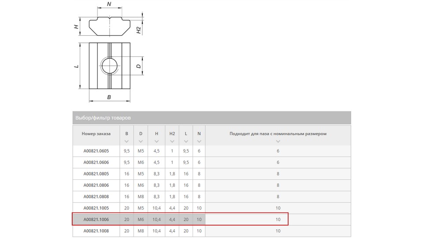Pick order number A00821.0806

tap(96, 185)
